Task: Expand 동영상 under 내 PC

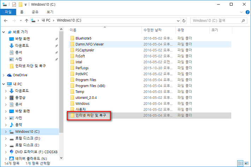Action: tap(6, 98)
